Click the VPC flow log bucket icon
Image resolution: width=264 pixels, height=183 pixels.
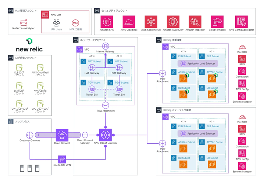click(x=40, y=104)
